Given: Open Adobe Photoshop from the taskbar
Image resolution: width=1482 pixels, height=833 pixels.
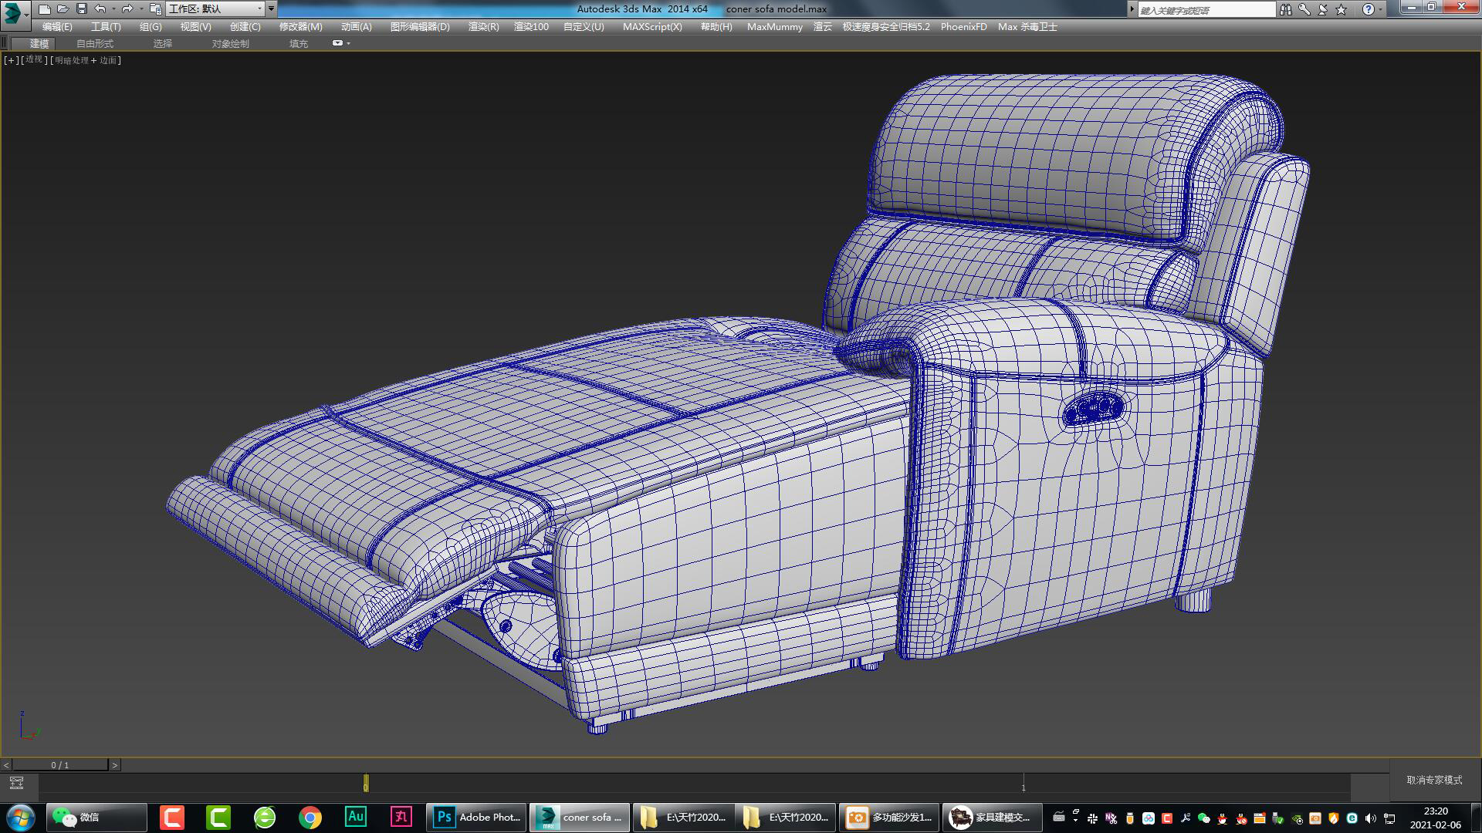Looking at the screenshot, I should coord(476,817).
